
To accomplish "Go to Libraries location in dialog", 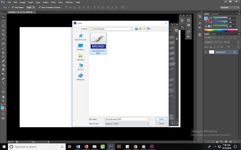I will coord(81,57).
